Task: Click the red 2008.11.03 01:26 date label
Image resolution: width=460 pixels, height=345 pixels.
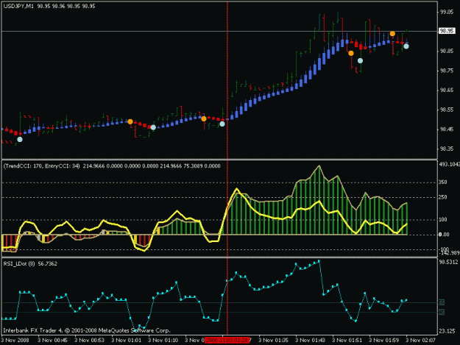Action: pos(227,340)
